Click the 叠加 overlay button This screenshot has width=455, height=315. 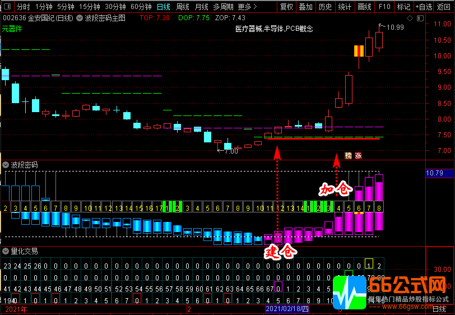pyautogui.click(x=306, y=7)
